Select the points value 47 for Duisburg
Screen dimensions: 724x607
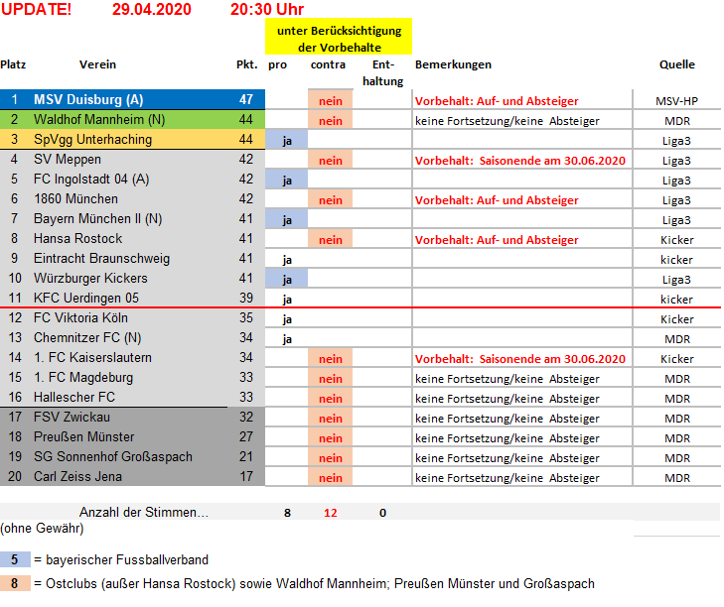coord(246,100)
